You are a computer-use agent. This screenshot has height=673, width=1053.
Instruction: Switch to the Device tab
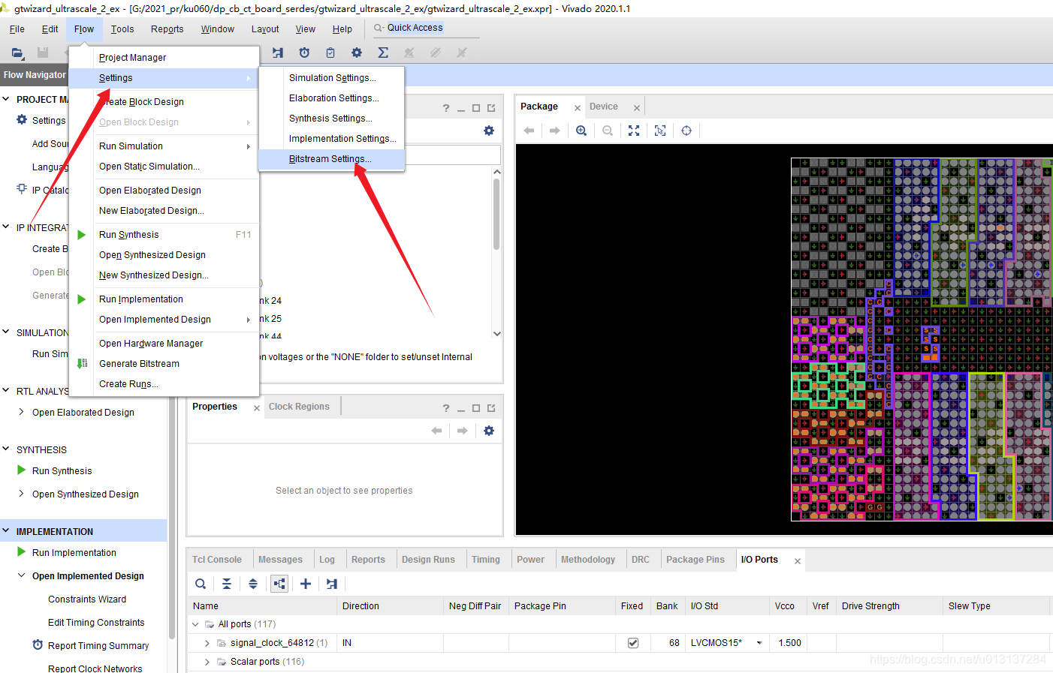click(x=604, y=107)
